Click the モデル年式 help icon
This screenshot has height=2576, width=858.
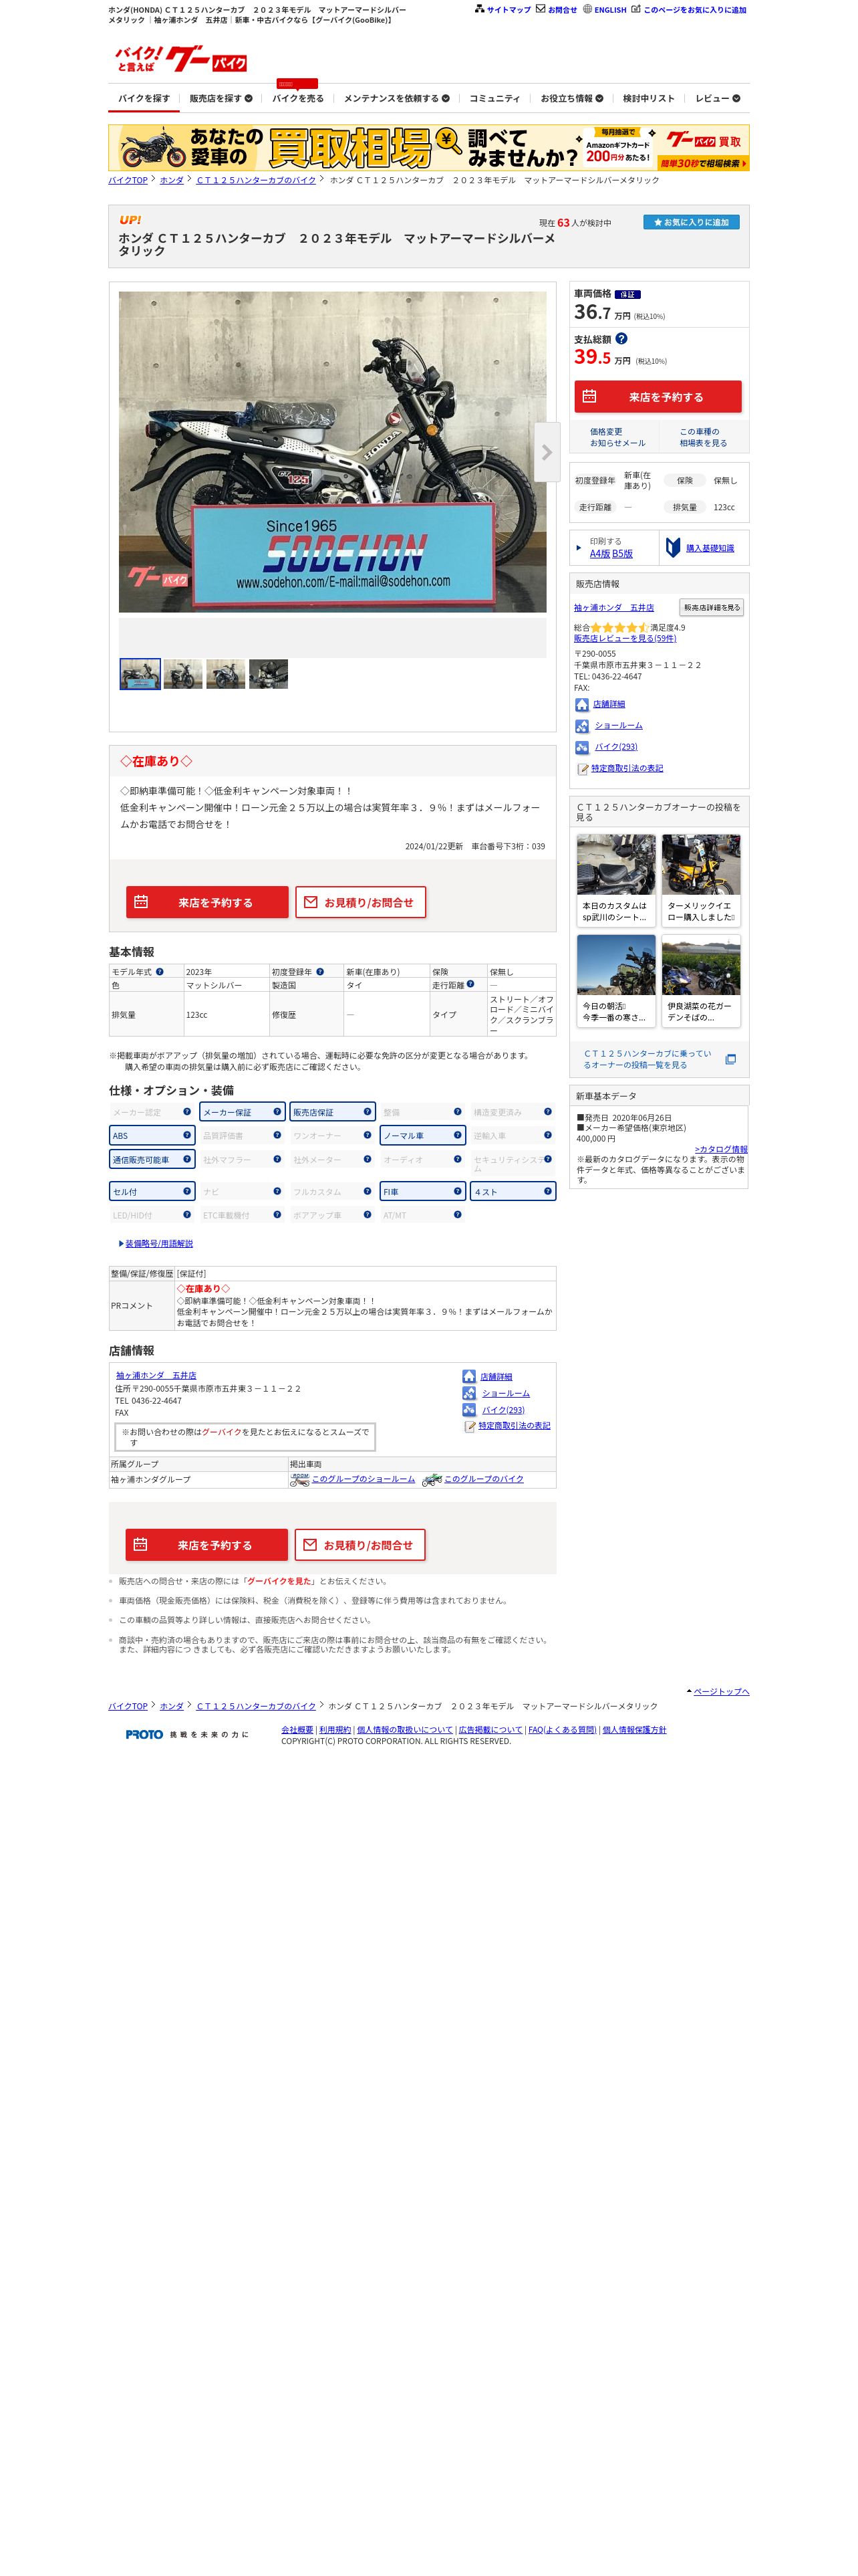[160, 972]
